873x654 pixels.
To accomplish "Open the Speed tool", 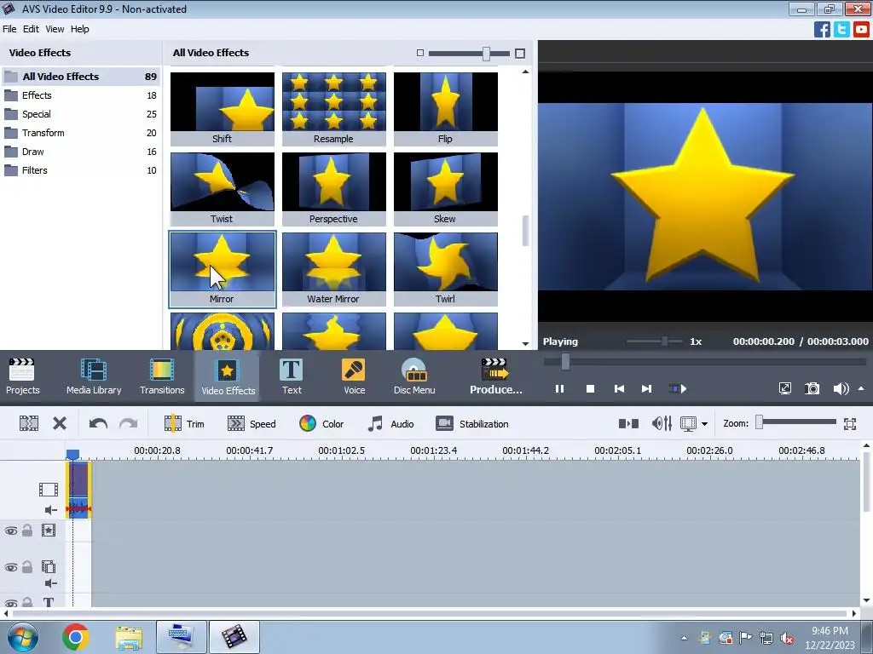I will click(x=251, y=424).
